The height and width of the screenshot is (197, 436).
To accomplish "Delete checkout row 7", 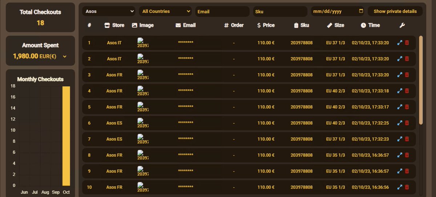I will [407, 139].
